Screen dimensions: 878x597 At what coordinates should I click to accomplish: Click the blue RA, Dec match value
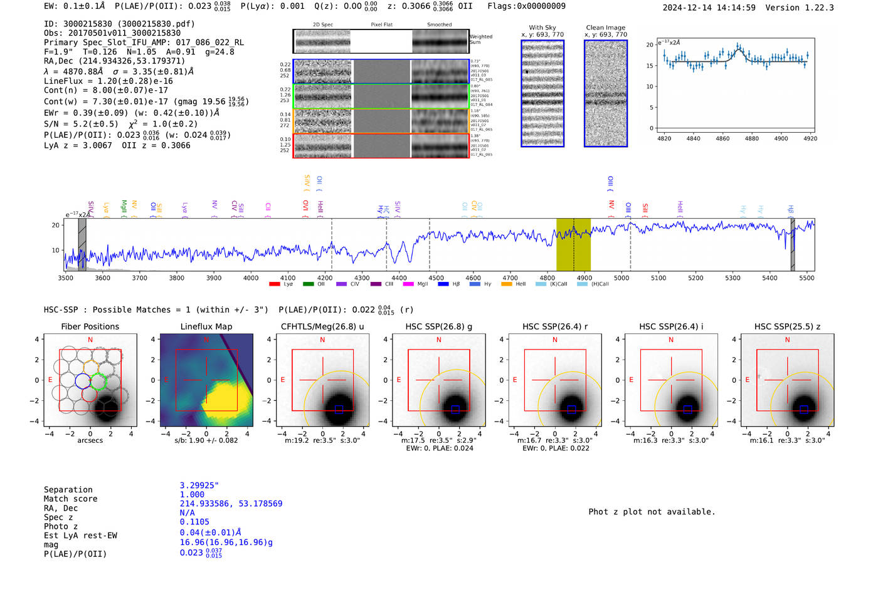tap(231, 504)
